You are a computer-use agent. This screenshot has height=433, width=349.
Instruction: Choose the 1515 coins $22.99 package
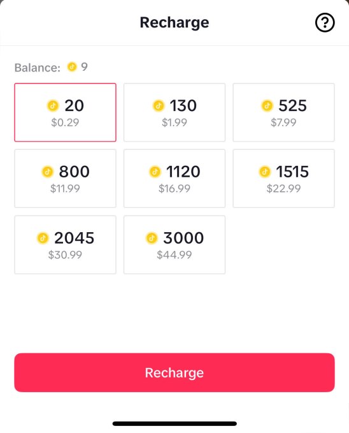(x=283, y=179)
